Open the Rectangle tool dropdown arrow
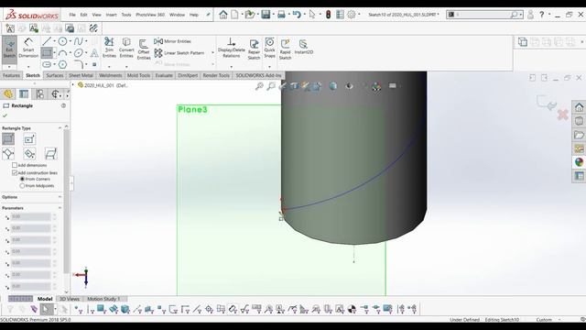586x330 pixels. [55, 53]
